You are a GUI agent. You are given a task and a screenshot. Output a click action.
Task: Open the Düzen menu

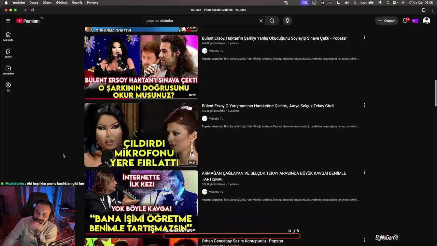[x=47, y=3]
